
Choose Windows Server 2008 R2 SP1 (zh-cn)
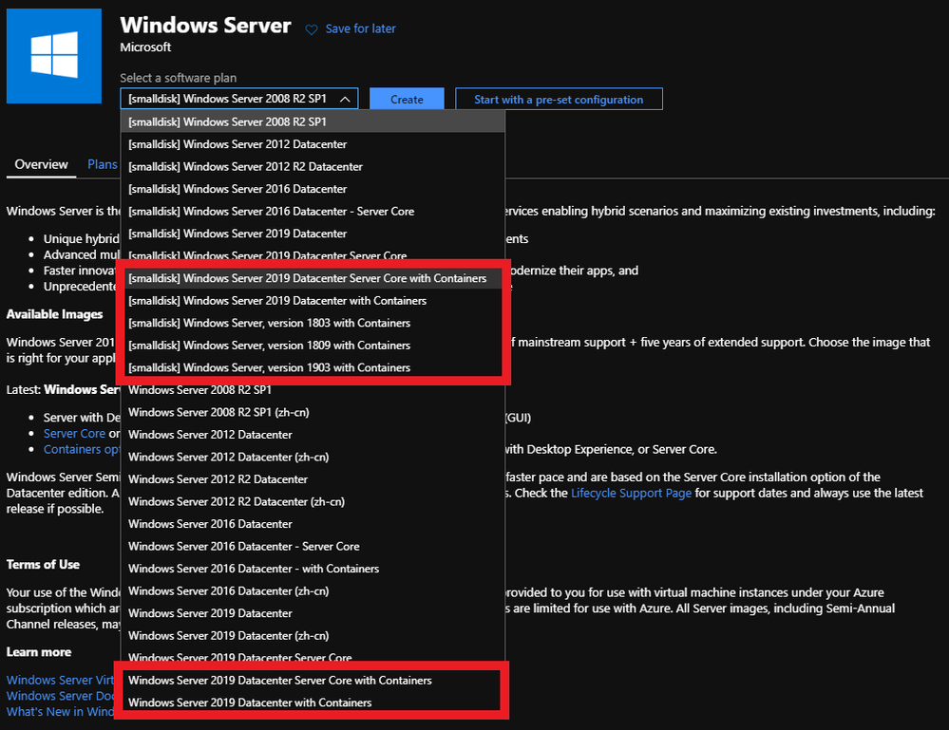313,413
